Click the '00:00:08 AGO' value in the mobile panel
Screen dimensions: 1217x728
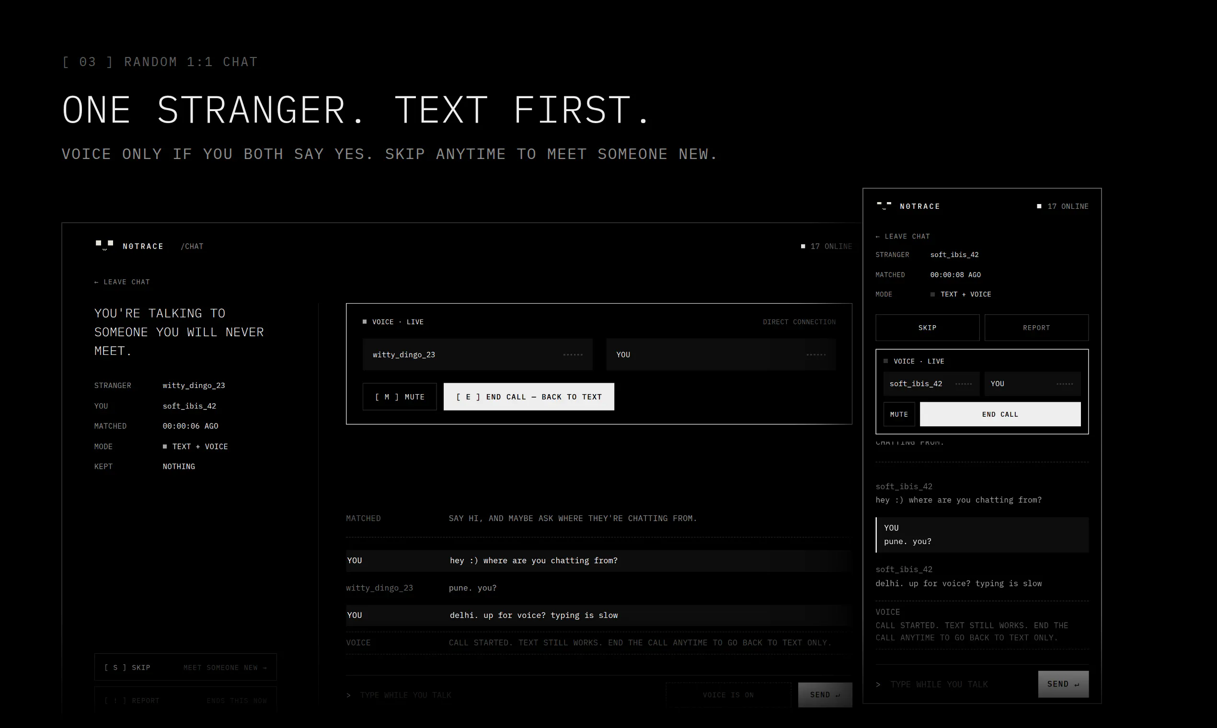[x=955, y=275]
